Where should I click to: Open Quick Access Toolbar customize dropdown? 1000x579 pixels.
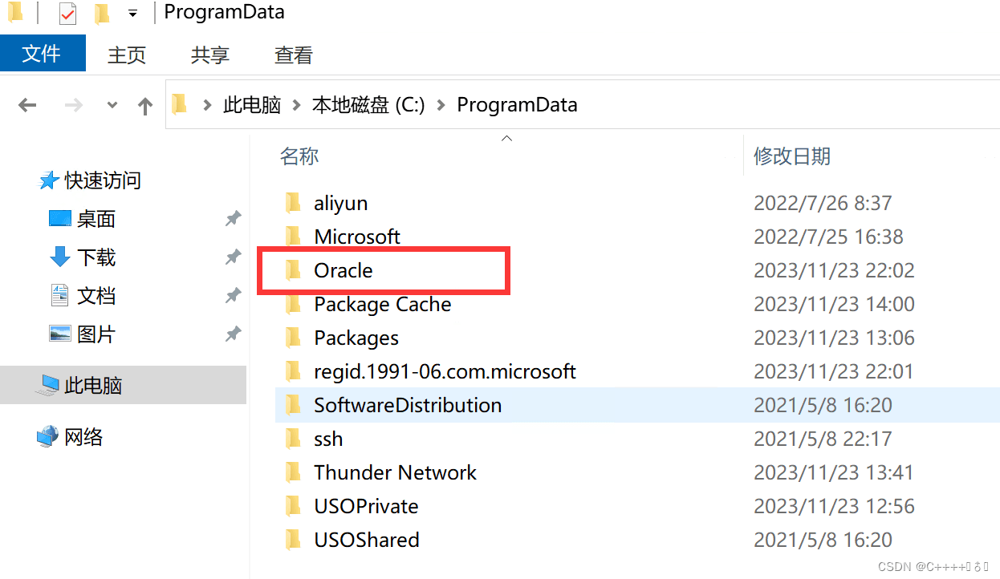pos(132,13)
